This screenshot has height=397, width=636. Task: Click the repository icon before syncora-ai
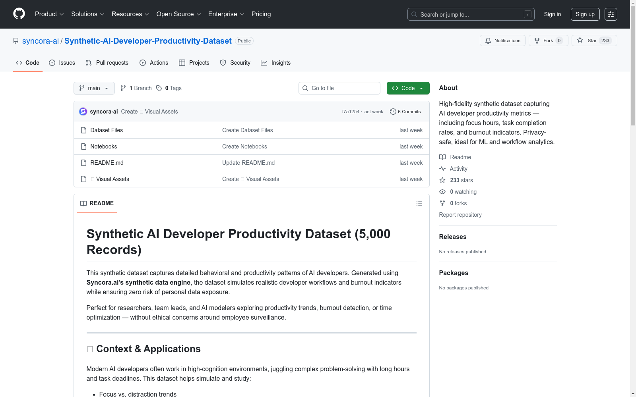coord(16,41)
